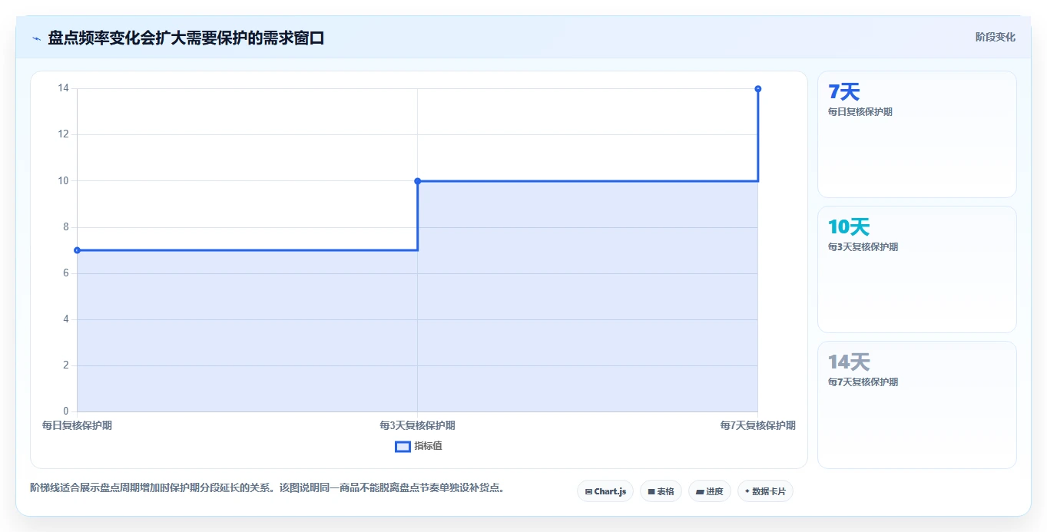Viewport: 1047px width, 532px height.
Task: Click the lightning icon beside the header title
Action: pyautogui.click(x=36, y=38)
